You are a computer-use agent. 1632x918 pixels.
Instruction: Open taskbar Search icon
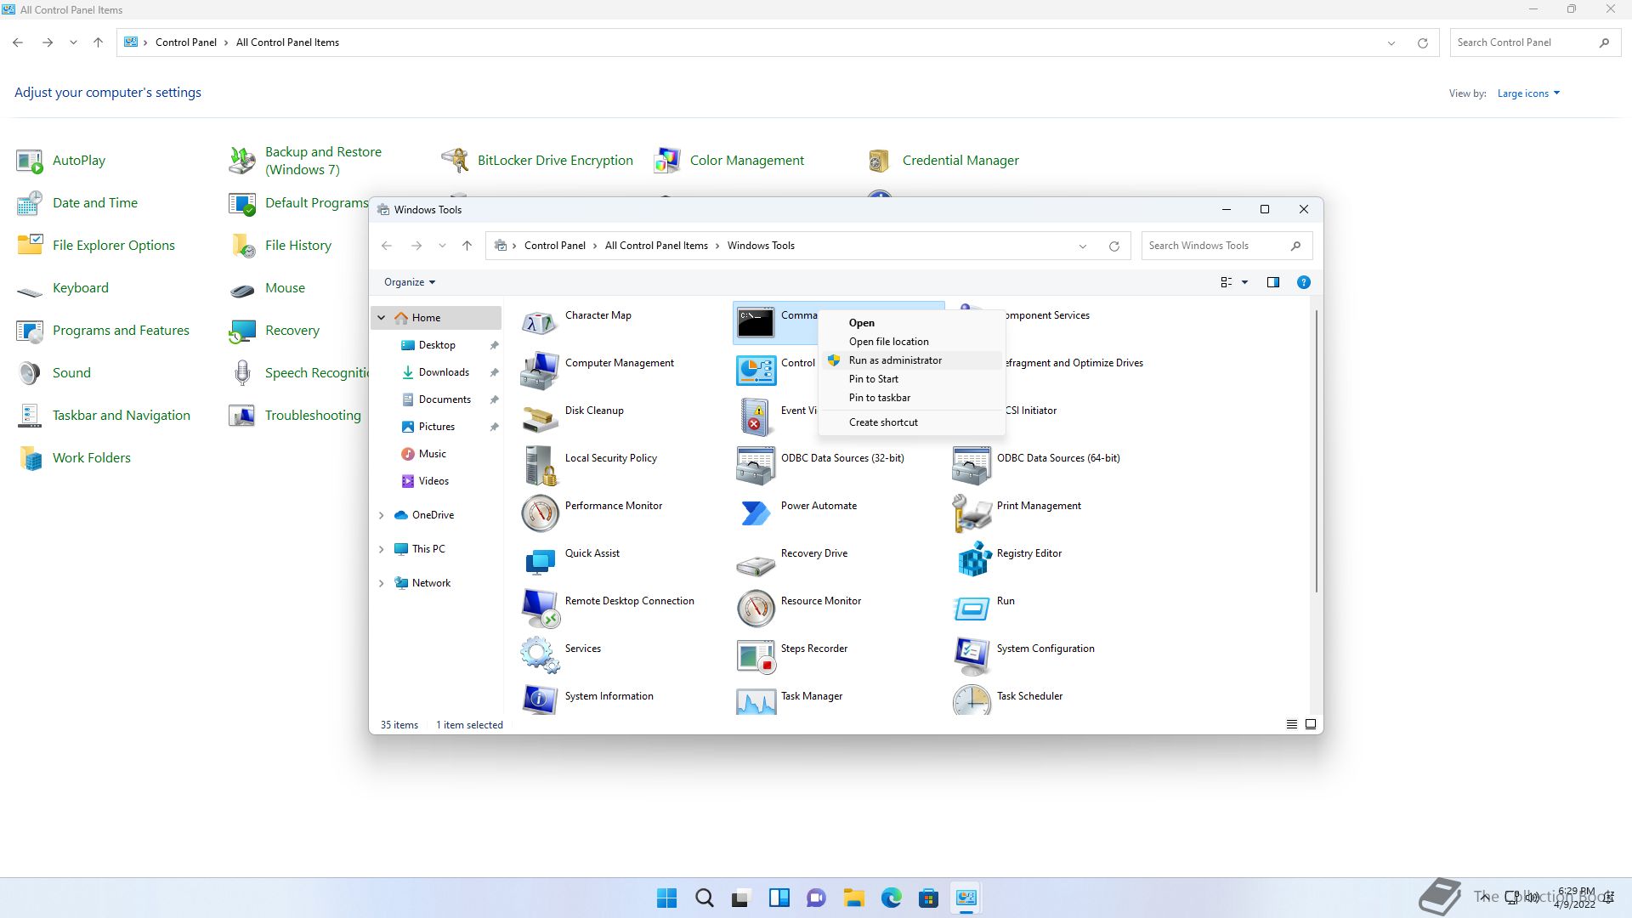(705, 898)
